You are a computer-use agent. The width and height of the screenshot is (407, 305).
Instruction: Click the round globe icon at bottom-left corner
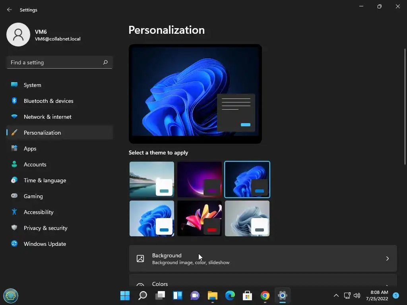11,295
